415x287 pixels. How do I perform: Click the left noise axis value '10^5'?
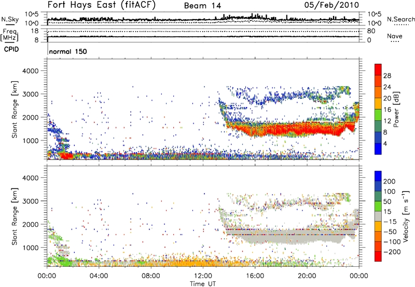[x=32, y=15]
